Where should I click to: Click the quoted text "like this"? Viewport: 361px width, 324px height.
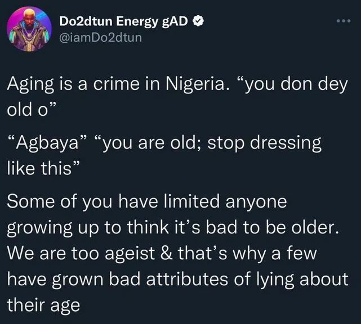pos(44,165)
